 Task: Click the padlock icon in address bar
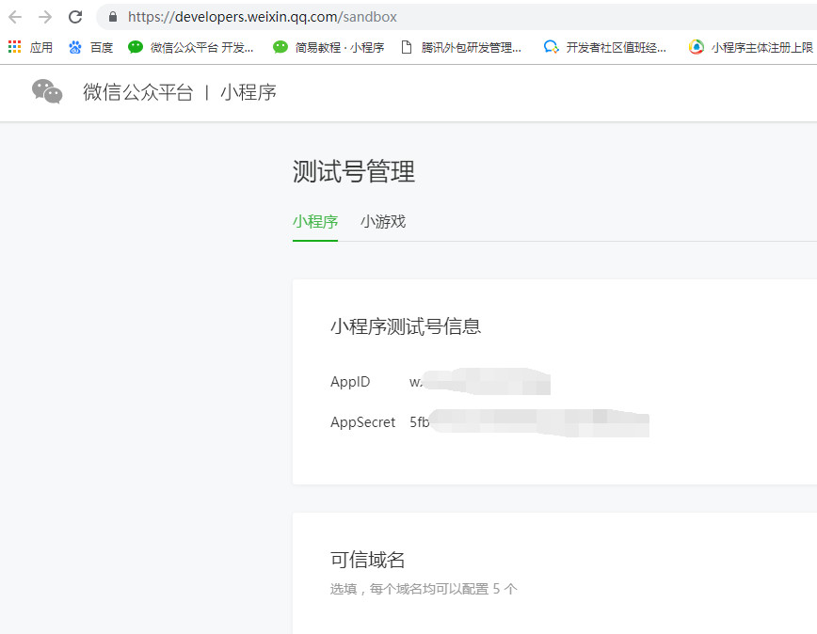pos(113,17)
